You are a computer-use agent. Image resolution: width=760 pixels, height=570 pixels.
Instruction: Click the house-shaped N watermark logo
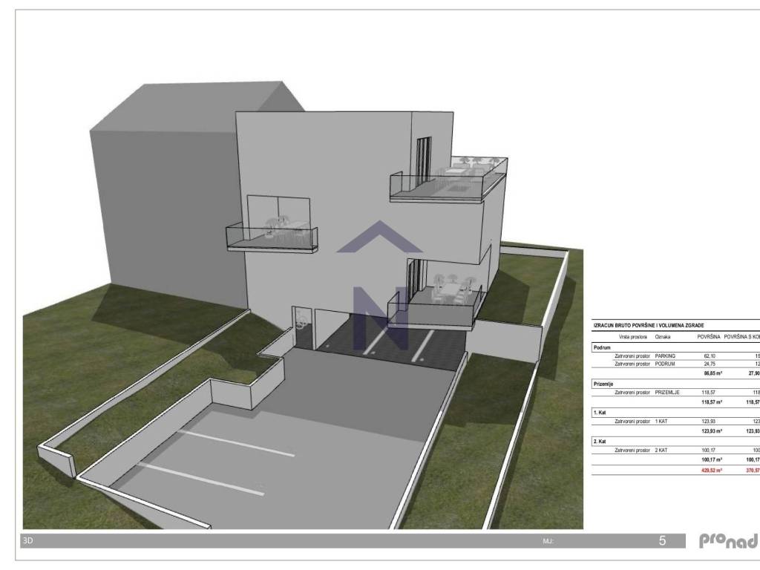(x=379, y=286)
